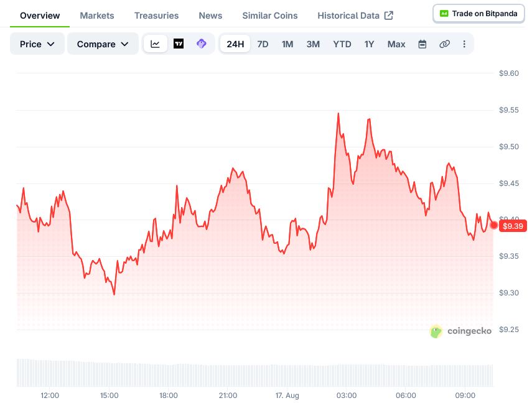532x403 pixels.
Task: Go to the Similar Coins tab
Action: click(269, 16)
